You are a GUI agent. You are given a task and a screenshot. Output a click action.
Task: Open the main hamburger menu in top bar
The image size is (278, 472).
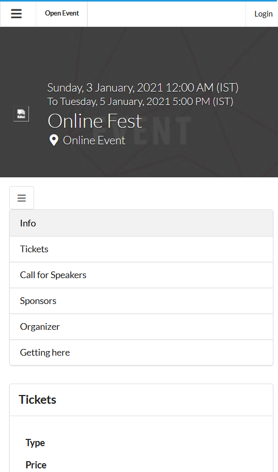point(16,13)
